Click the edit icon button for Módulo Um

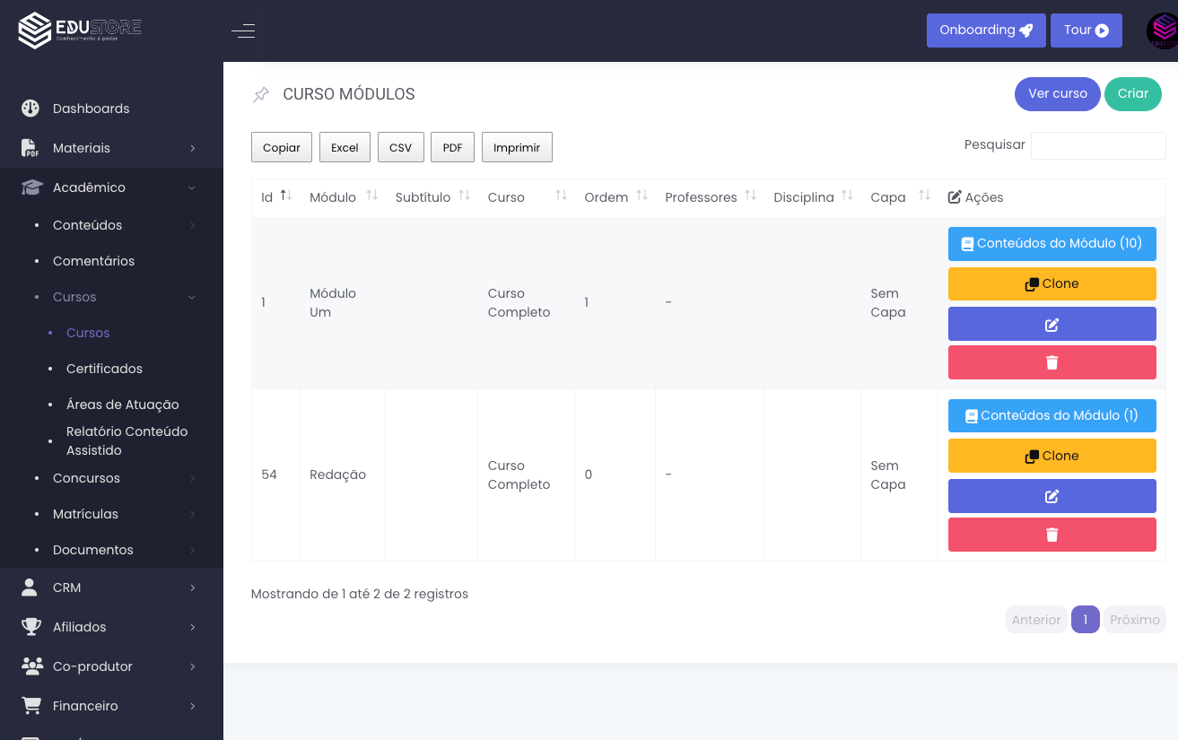pos(1051,324)
